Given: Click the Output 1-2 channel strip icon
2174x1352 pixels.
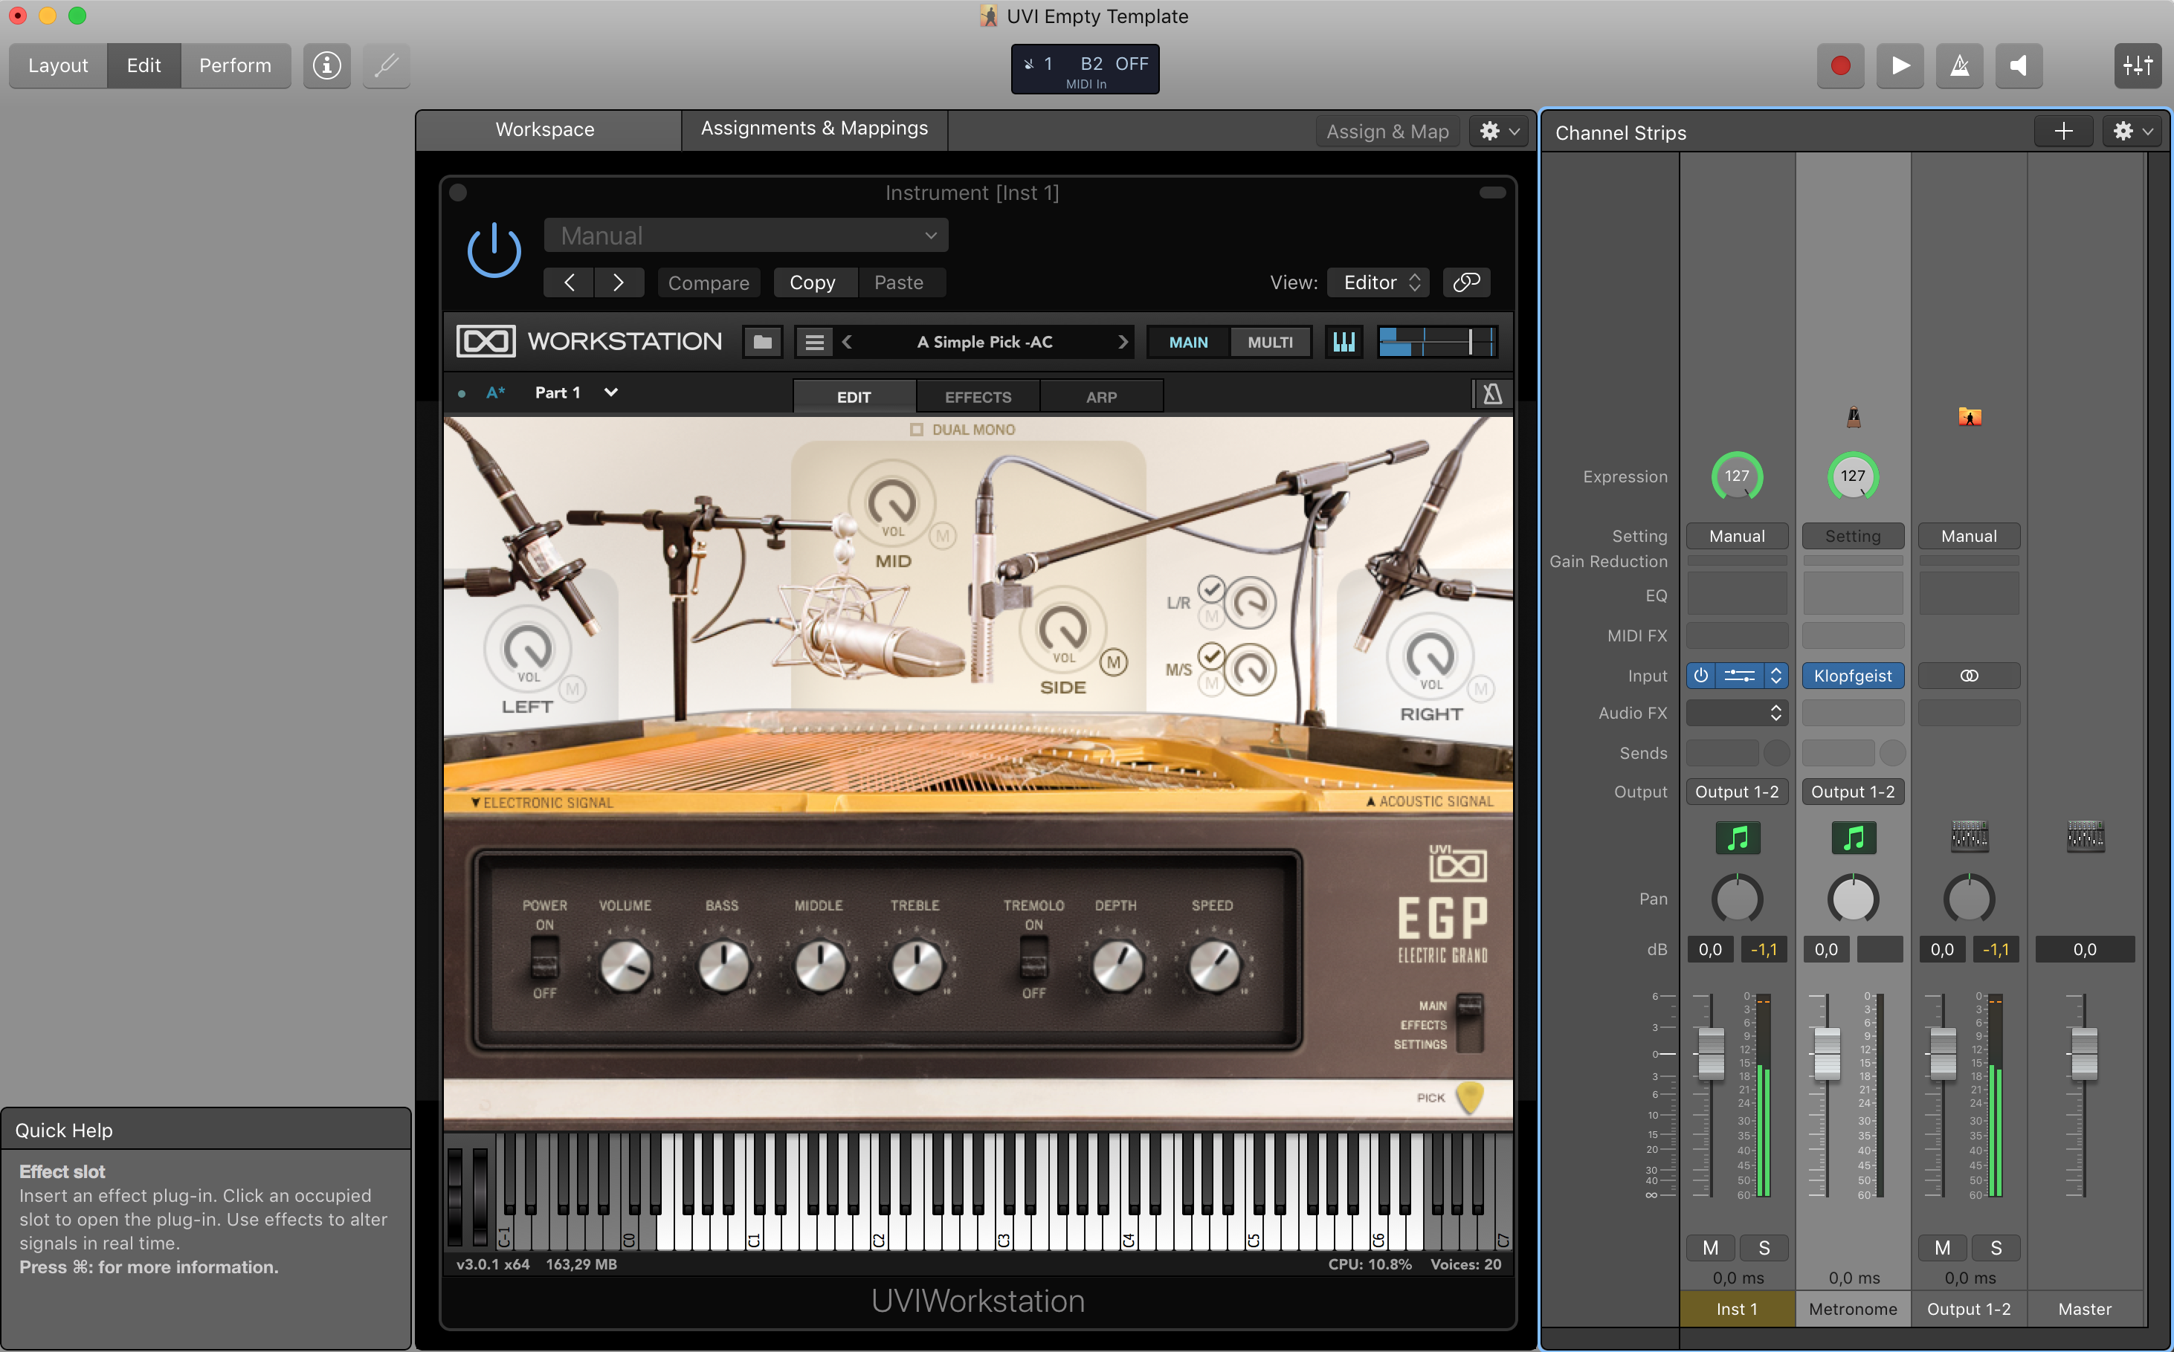Looking at the screenshot, I should [x=1970, y=417].
